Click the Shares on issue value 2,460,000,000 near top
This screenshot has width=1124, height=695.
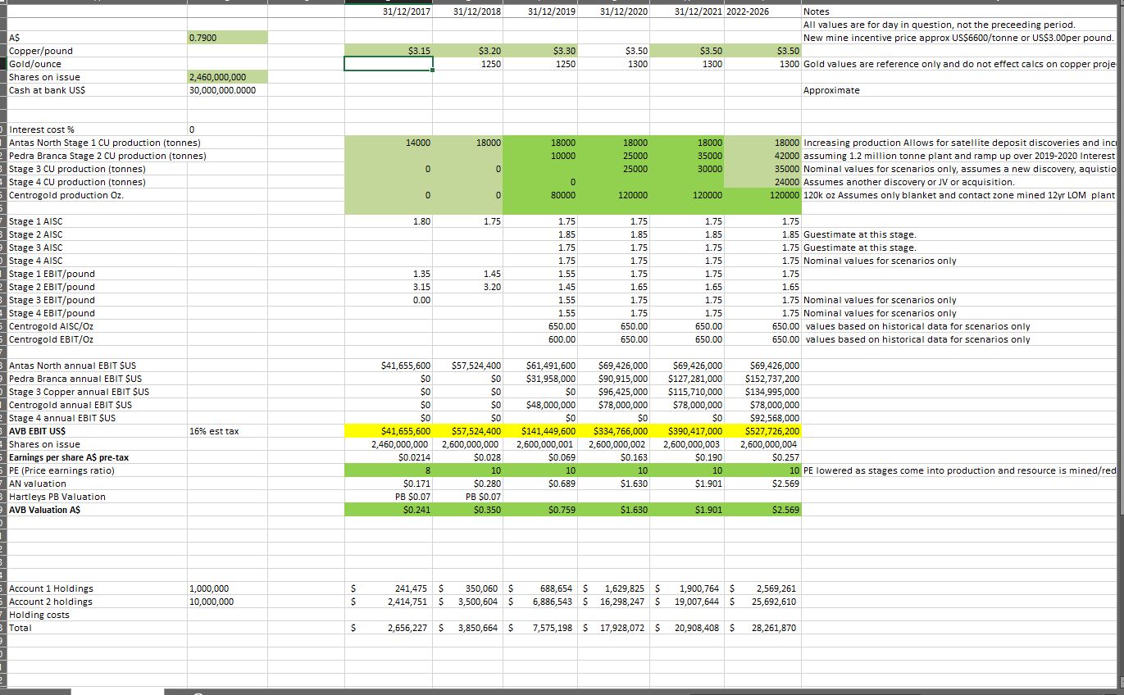point(227,77)
